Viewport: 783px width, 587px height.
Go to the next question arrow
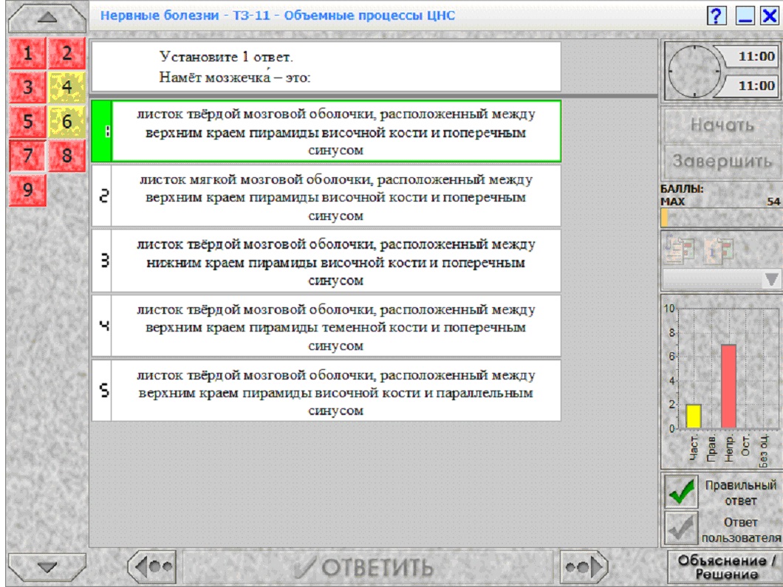pyautogui.click(x=584, y=566)
